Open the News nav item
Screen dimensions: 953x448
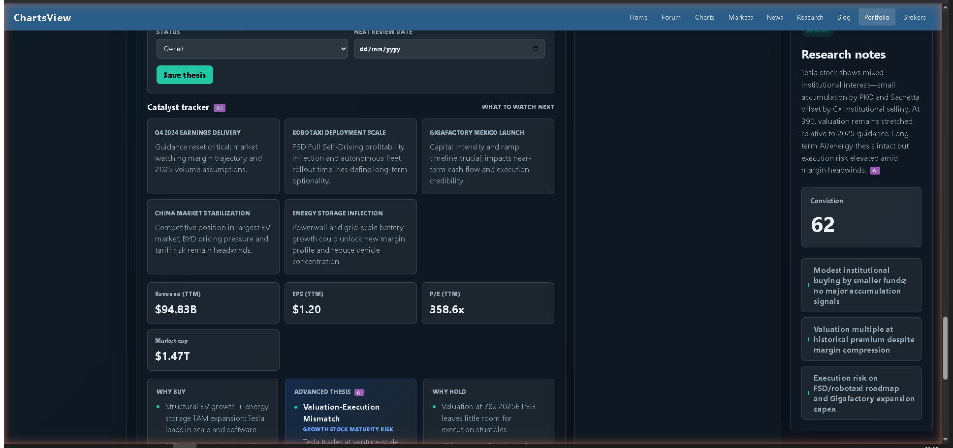pyautogui.click(x=775, y=17)
